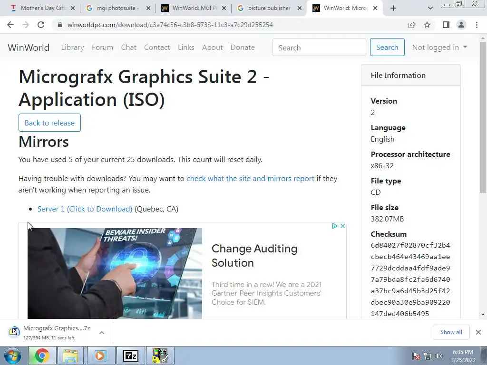Open the Chat nav item

pyautogui.click(x=128, y=48)
